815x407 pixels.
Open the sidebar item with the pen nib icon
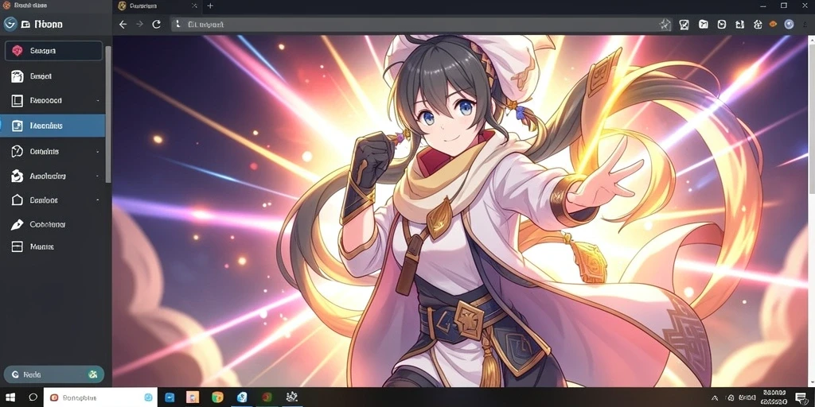pyautogui.click(x=53, y=225)
